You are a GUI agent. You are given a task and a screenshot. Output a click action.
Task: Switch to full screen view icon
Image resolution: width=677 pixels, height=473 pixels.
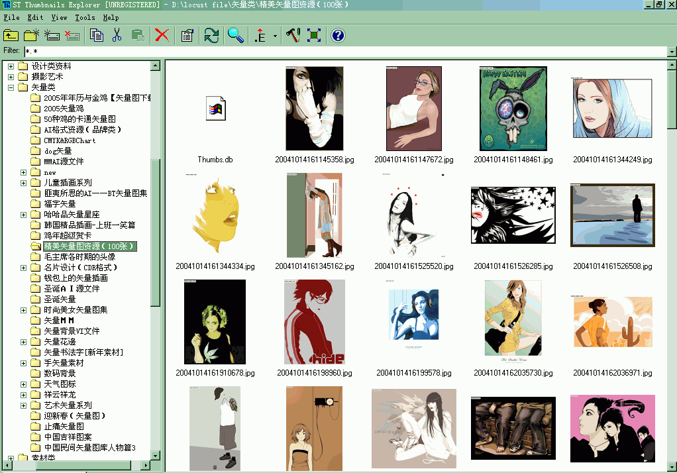[x=314, y=35]
